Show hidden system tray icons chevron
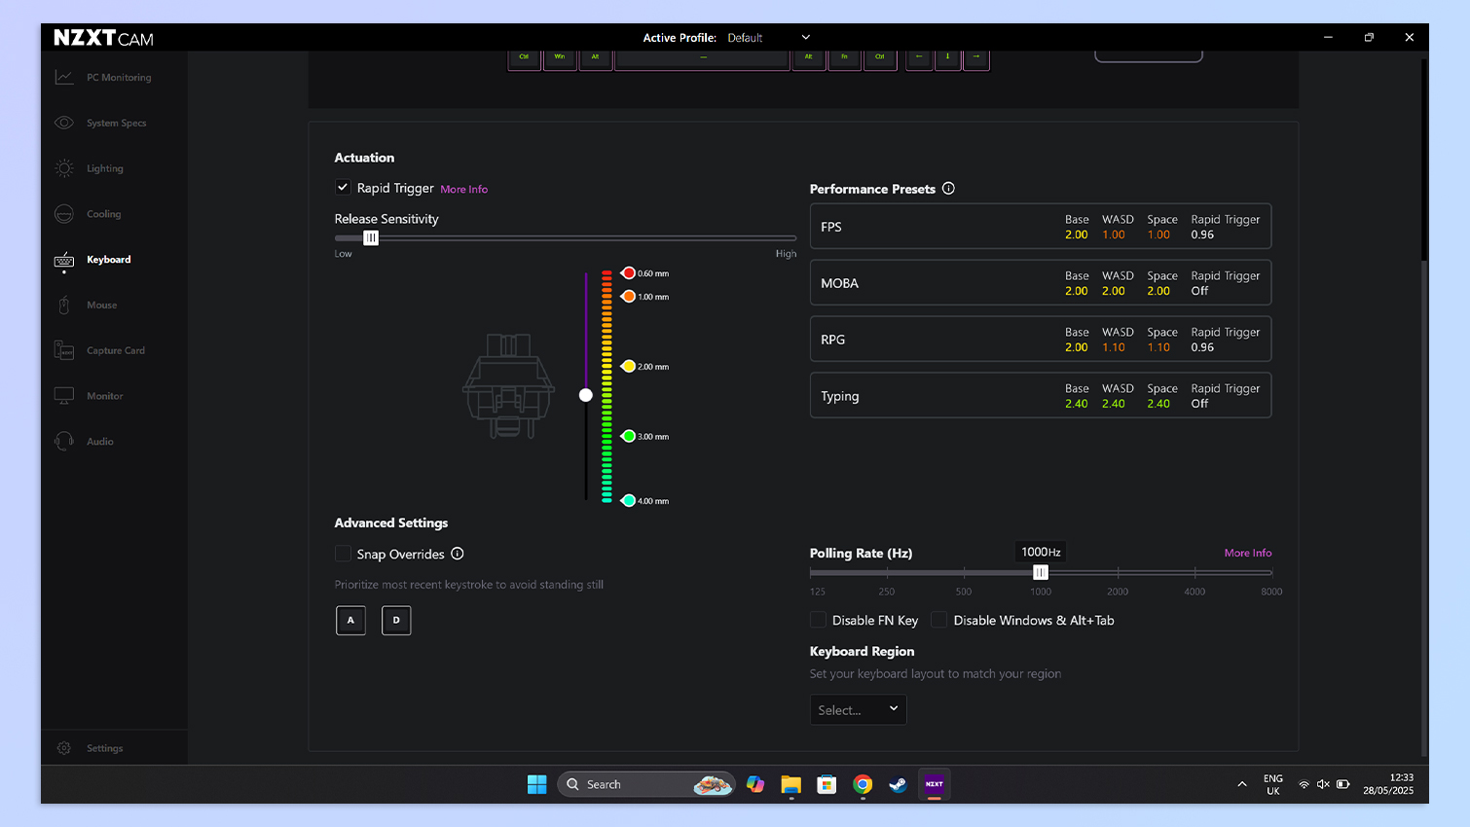1470x827 pixels. 1242,784
